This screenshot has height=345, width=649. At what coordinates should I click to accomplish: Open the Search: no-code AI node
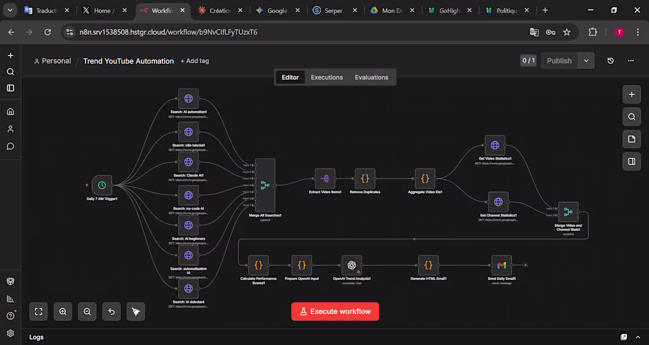[x=188, y=195]
